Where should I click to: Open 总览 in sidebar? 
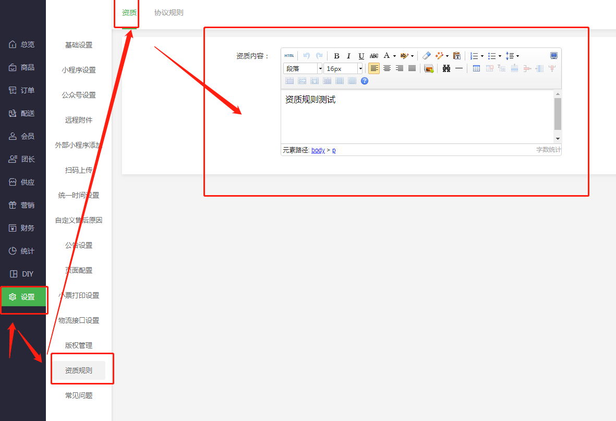[x=23, y=44]
